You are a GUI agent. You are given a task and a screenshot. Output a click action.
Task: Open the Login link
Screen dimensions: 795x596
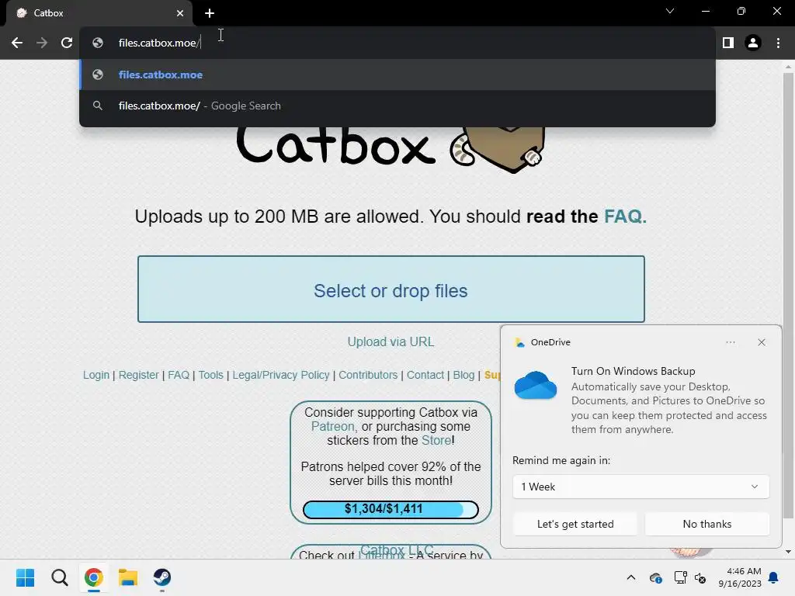96,375
